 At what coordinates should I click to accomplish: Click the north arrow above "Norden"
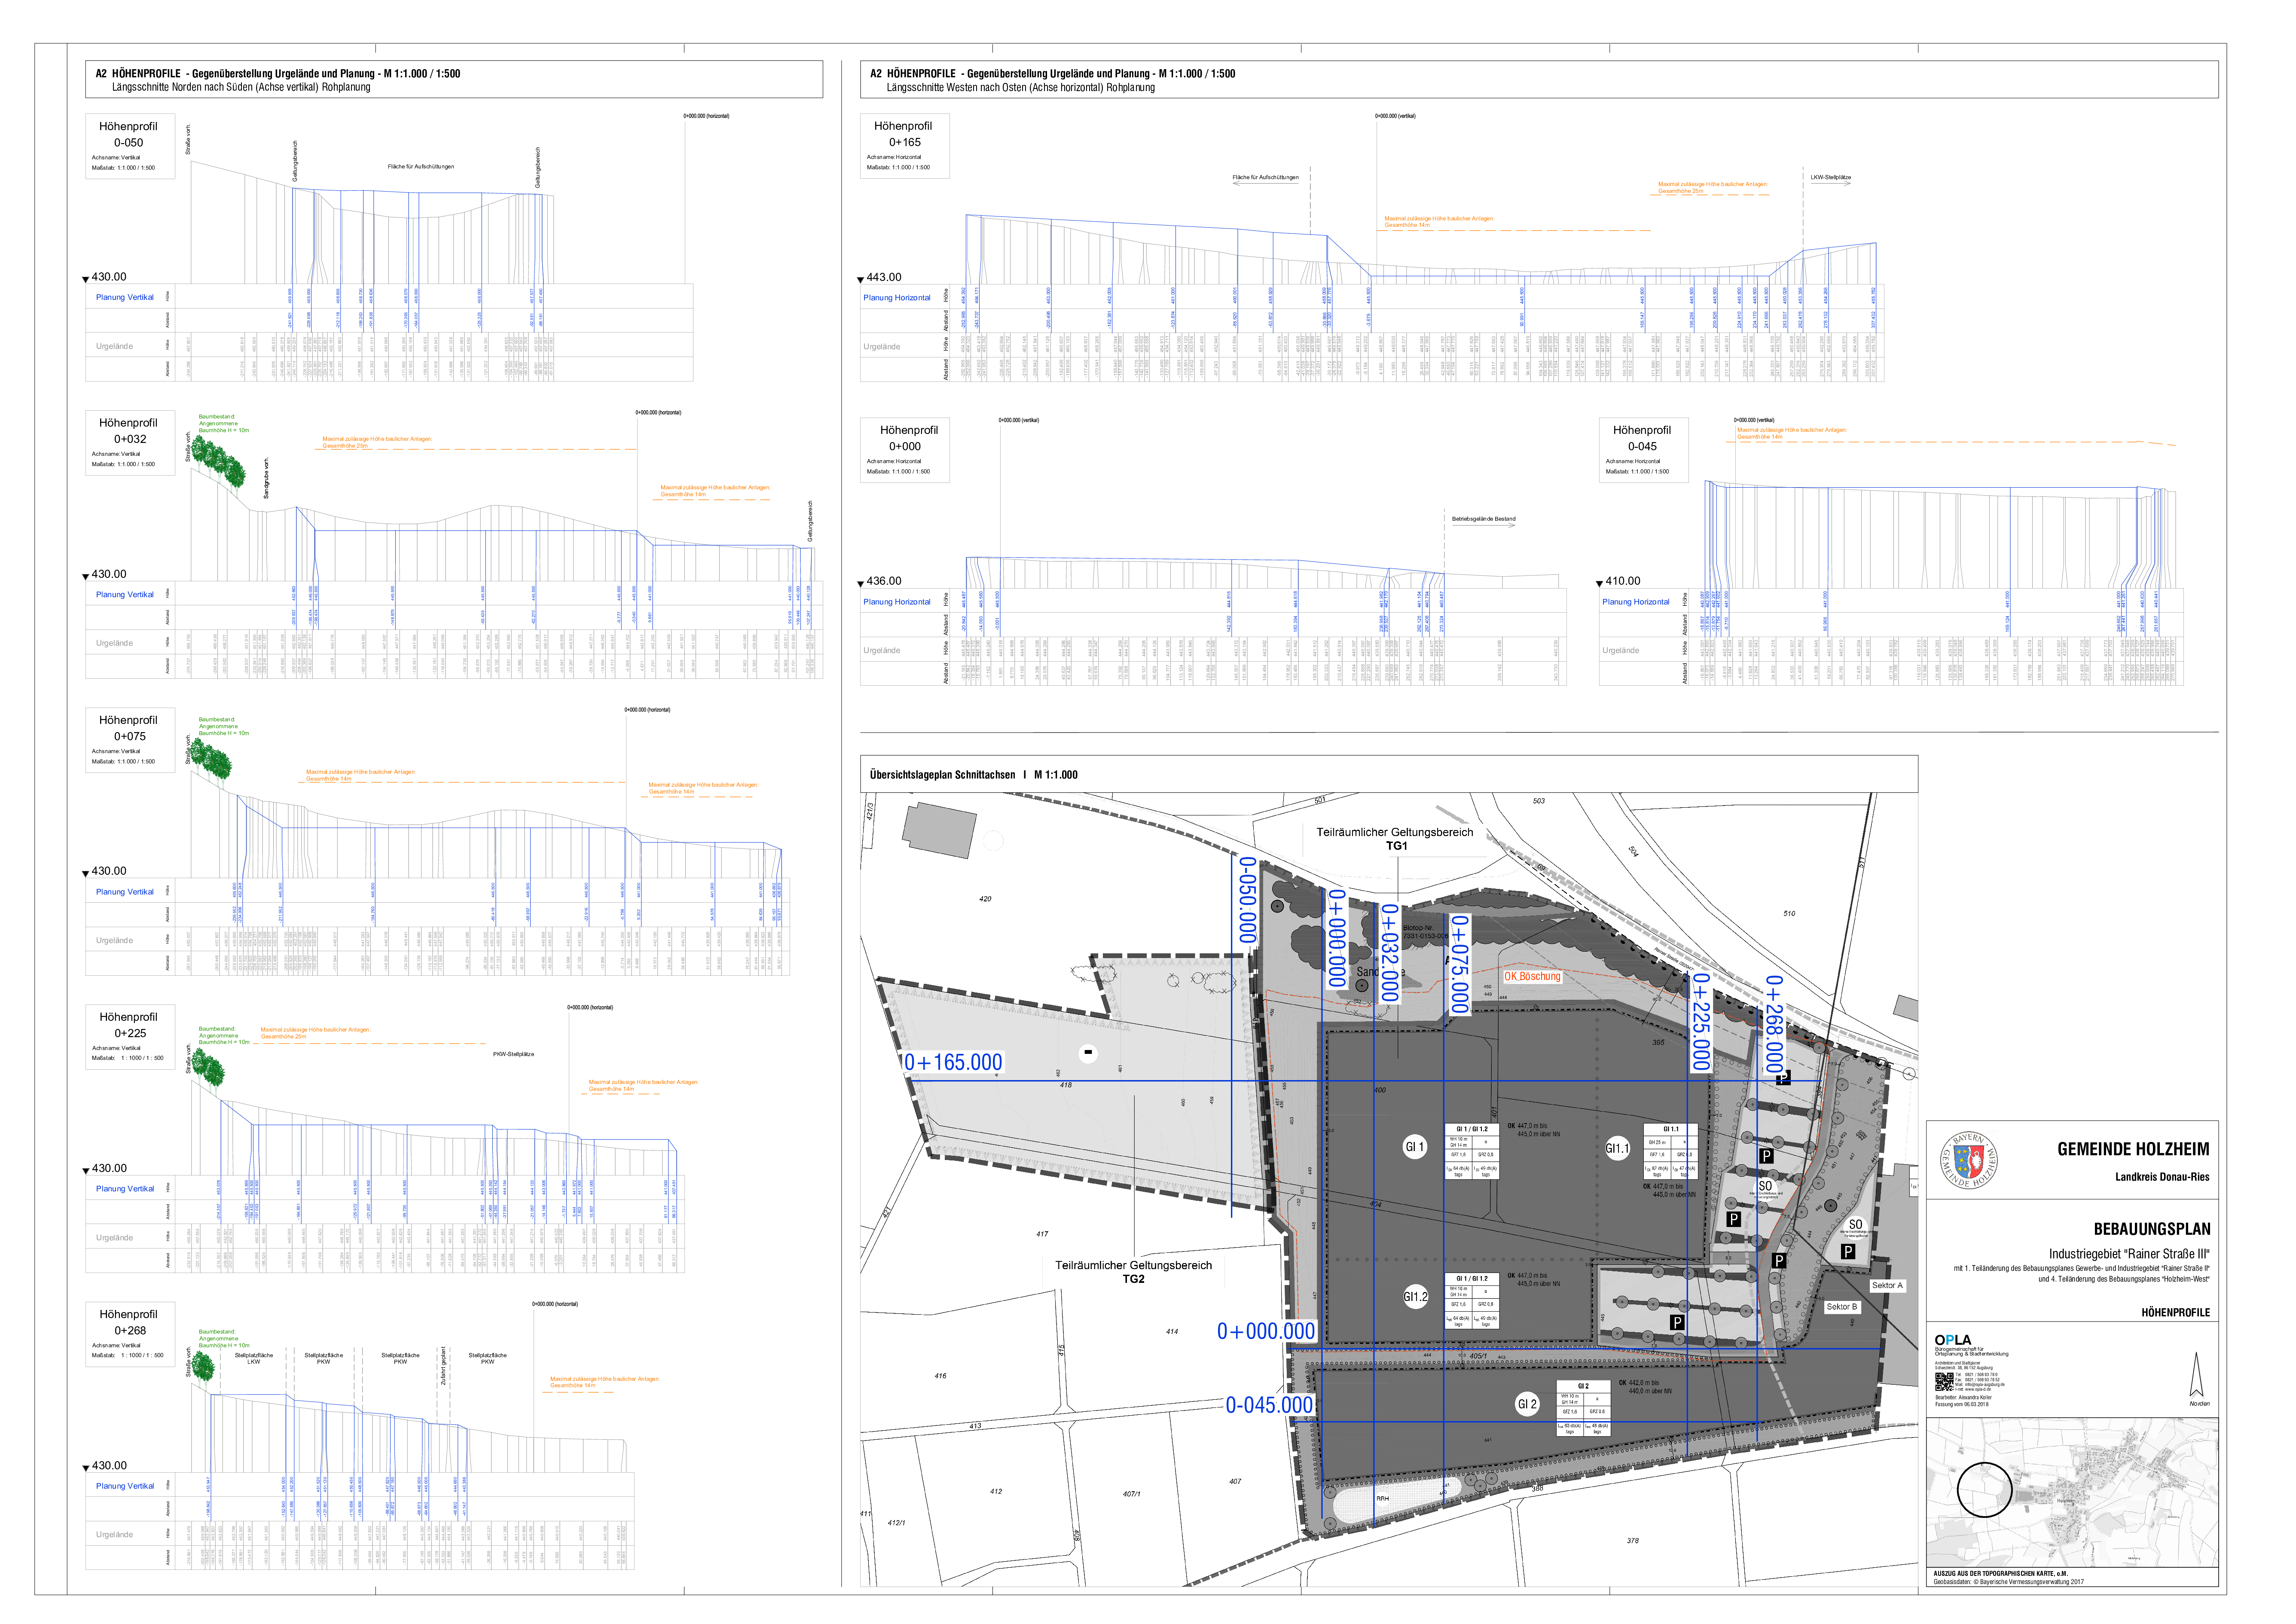pyautogui.click(x=2197, y=1375)
